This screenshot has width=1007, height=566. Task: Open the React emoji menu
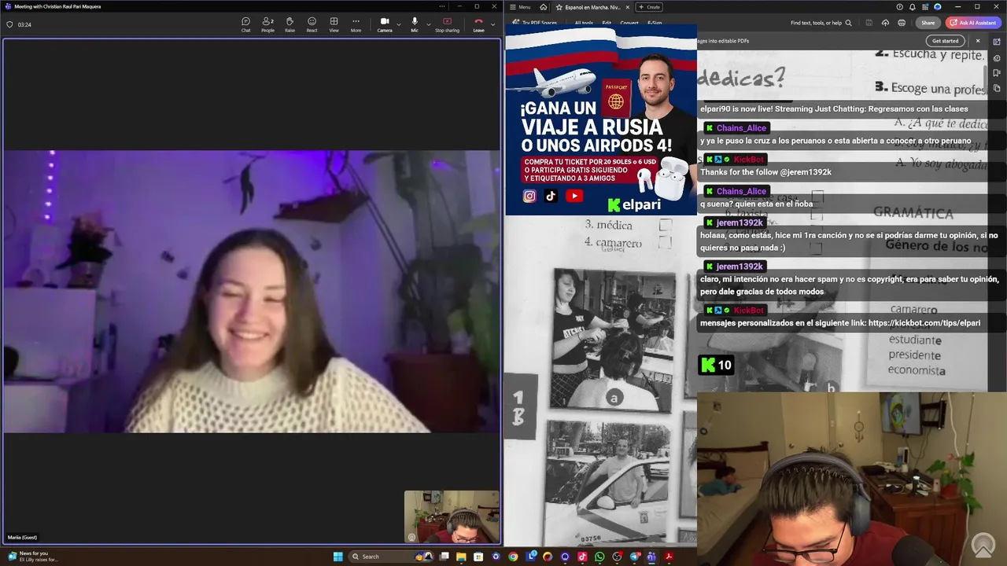[312, 24]
